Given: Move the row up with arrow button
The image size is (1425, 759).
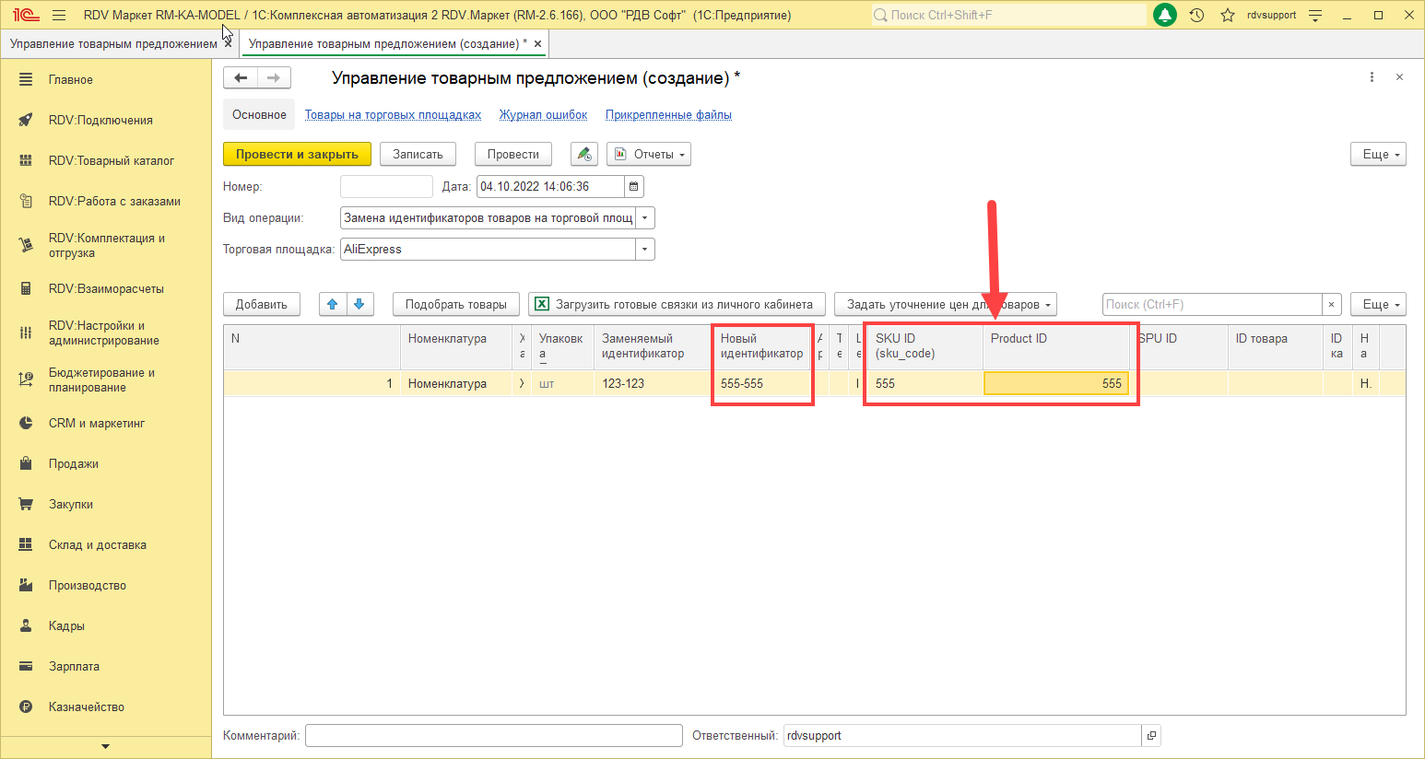Looking at the screenshot, I should point(333,304).
